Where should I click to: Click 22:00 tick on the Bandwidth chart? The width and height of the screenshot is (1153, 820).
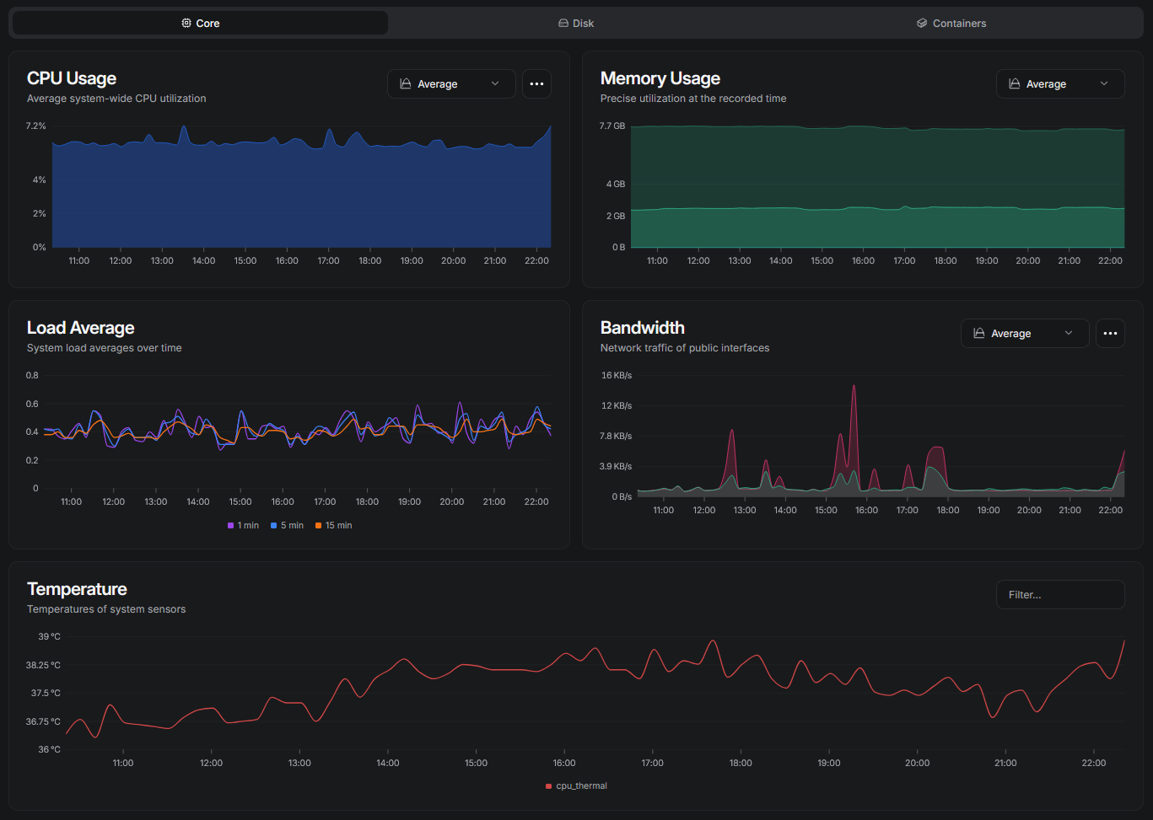[1111, 510]
